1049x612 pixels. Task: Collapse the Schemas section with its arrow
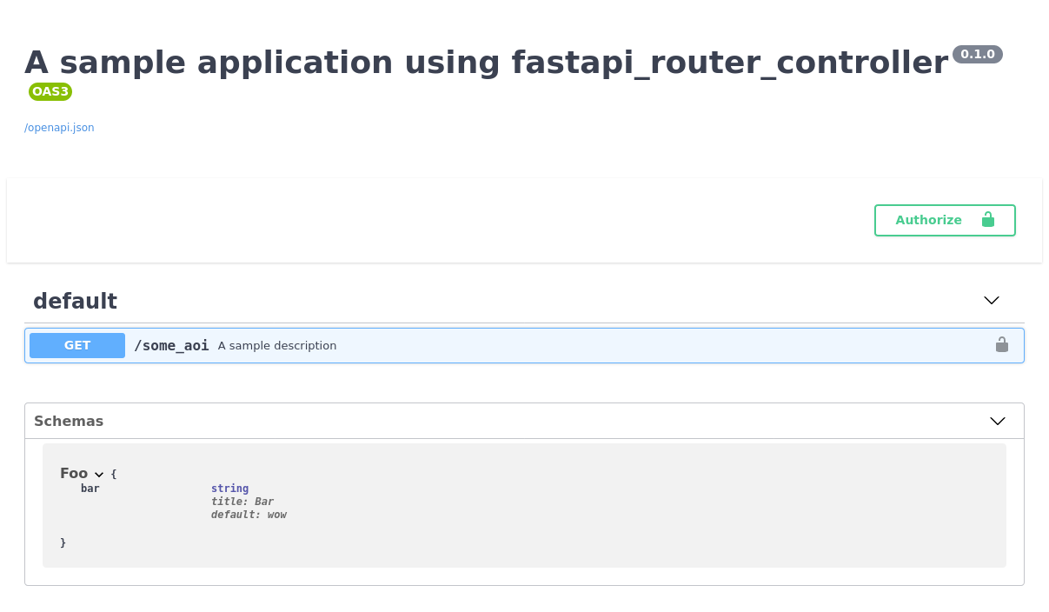(998, 421)
